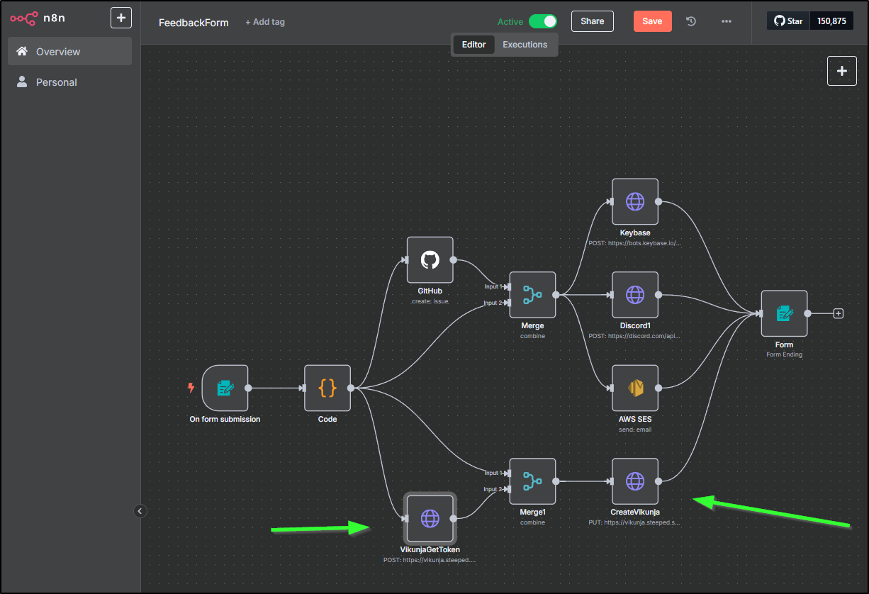
Task: Collapse the left sidebar with chevron
Action: point(140,510)
